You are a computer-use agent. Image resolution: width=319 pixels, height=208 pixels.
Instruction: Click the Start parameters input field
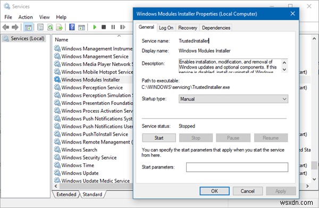(x=237, y=167)
